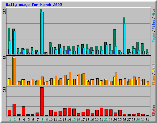The height and width of the screenshot is (123, 157).
Task: Select day label "6" on the x-axis
Action: (33, 120)
